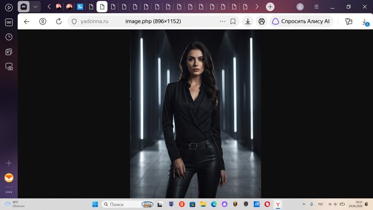Screen dimensions: 373x210
Task: Click the back arrow in the address bar
Action: coord(27,21)
